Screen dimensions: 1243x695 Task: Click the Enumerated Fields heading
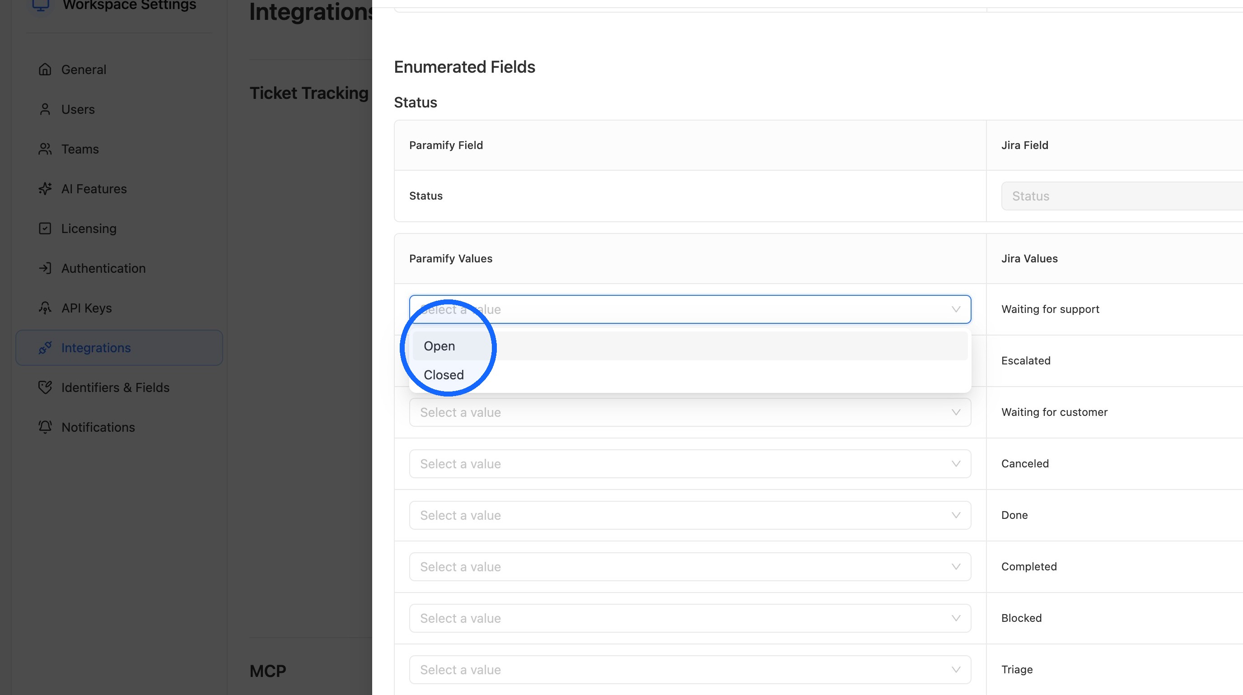[464, 67]
